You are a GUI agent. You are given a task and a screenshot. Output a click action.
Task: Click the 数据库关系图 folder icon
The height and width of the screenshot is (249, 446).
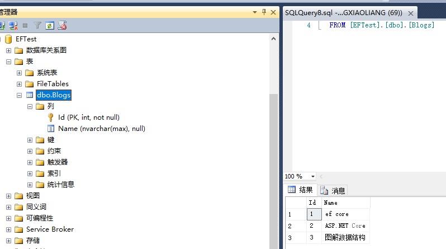click(x=19, y=50)
